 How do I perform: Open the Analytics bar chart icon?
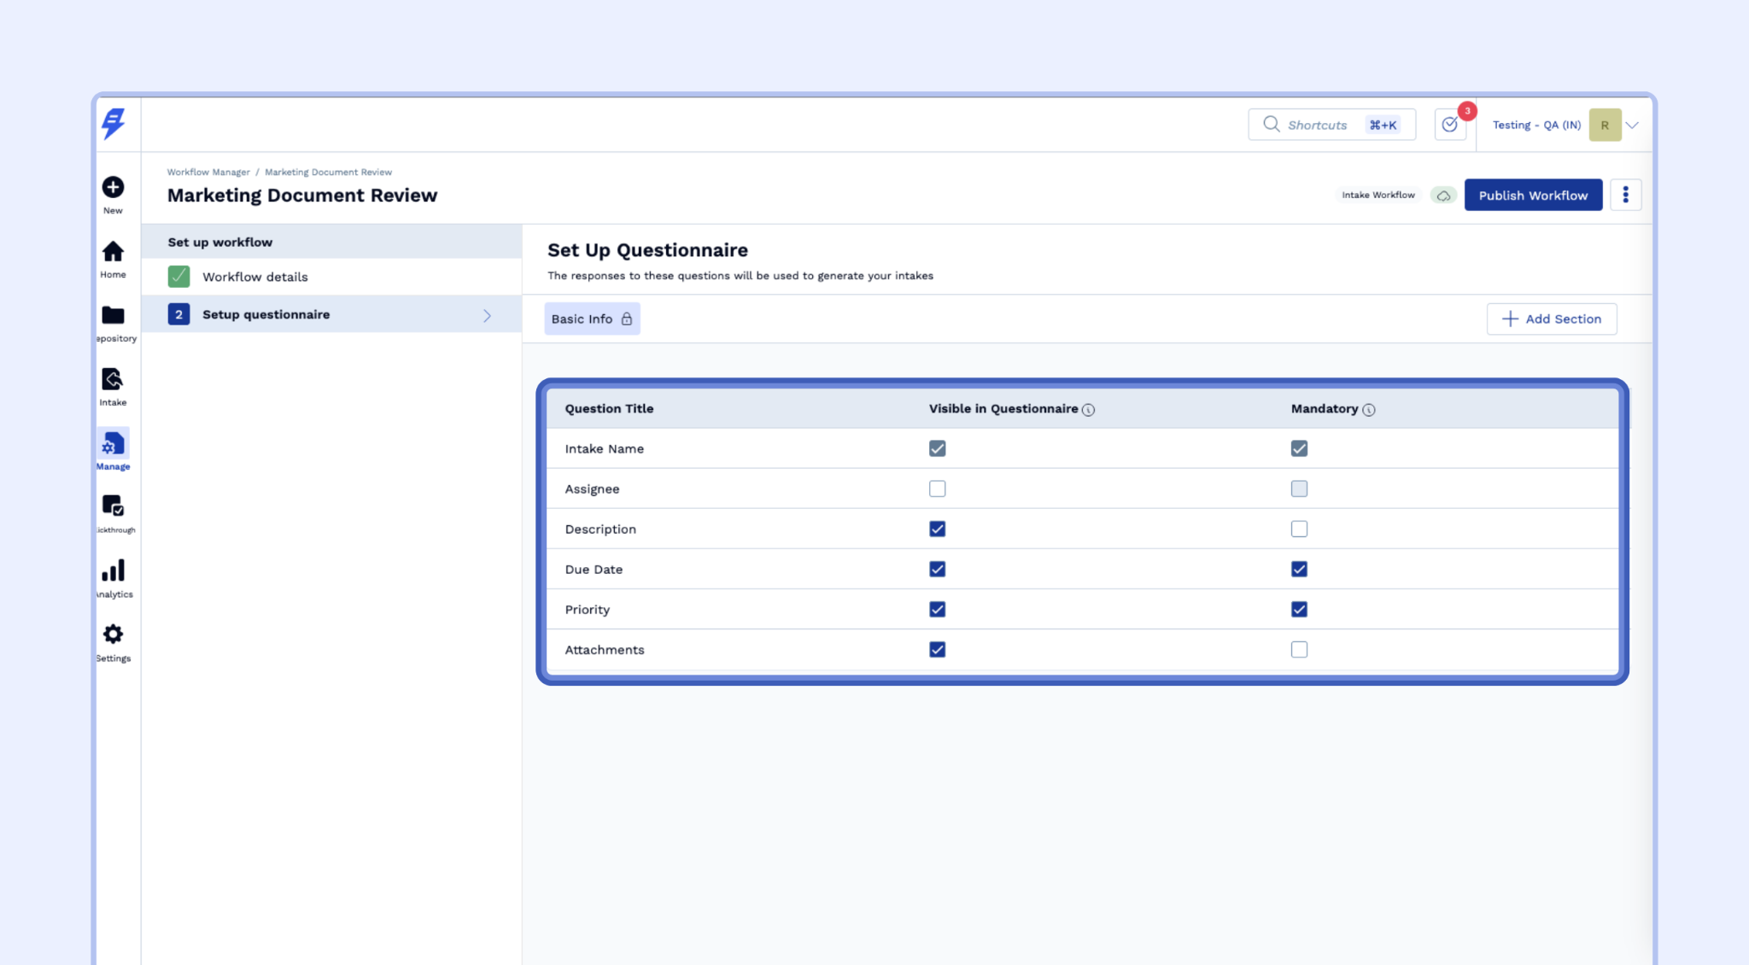pos(113,570)
